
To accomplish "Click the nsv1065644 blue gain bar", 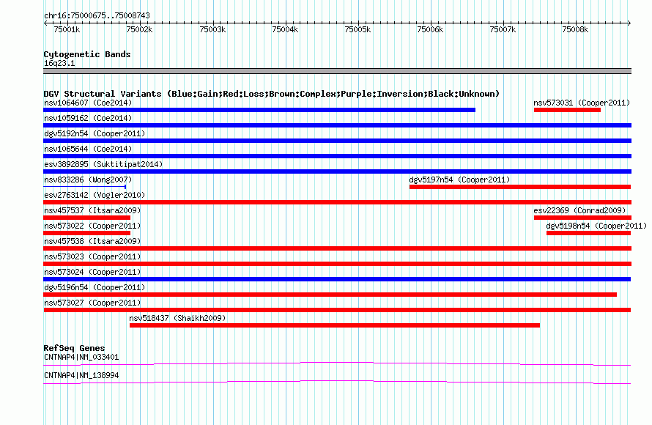I will [x=337, y=156].
